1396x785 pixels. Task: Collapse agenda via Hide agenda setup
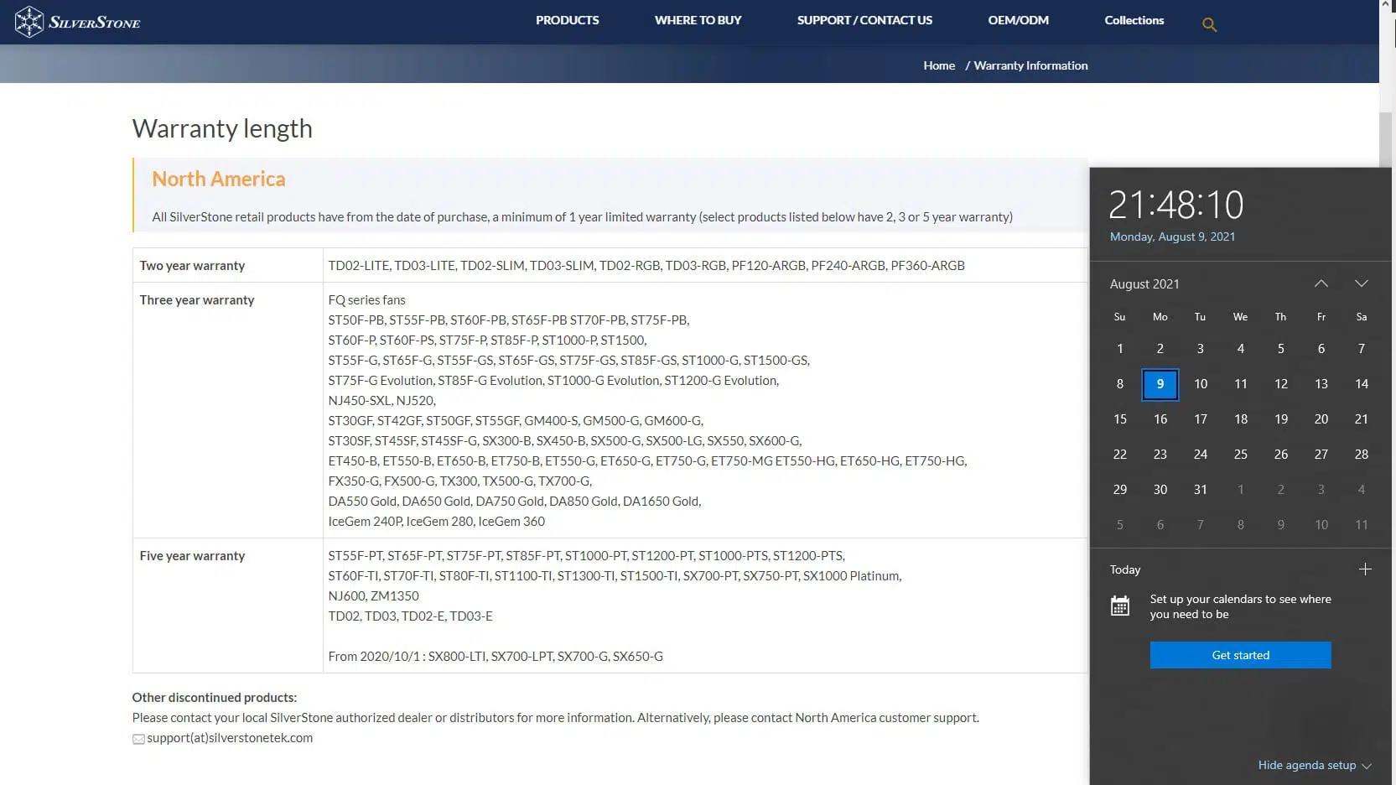tap(1315, 765)
